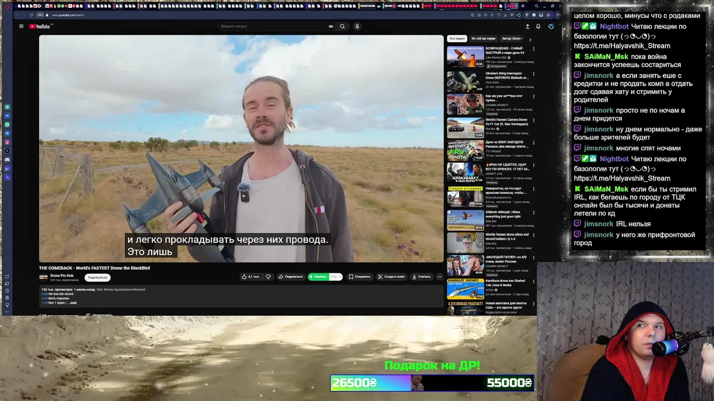Screen dimensions: 714x401
Task: Click Поделиться share button
Action: [291, 277]
